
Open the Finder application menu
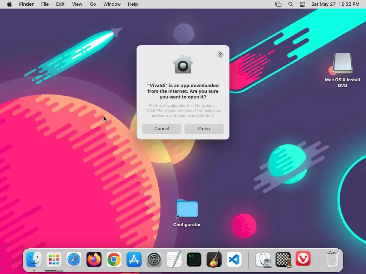coord(26,4)
